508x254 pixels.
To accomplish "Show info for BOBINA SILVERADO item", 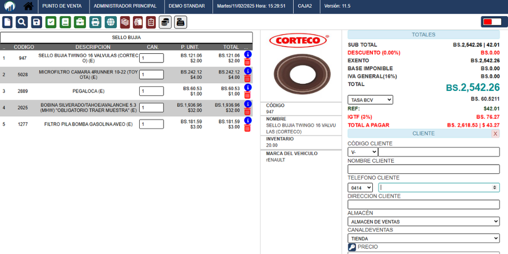I will pos(247,104).
